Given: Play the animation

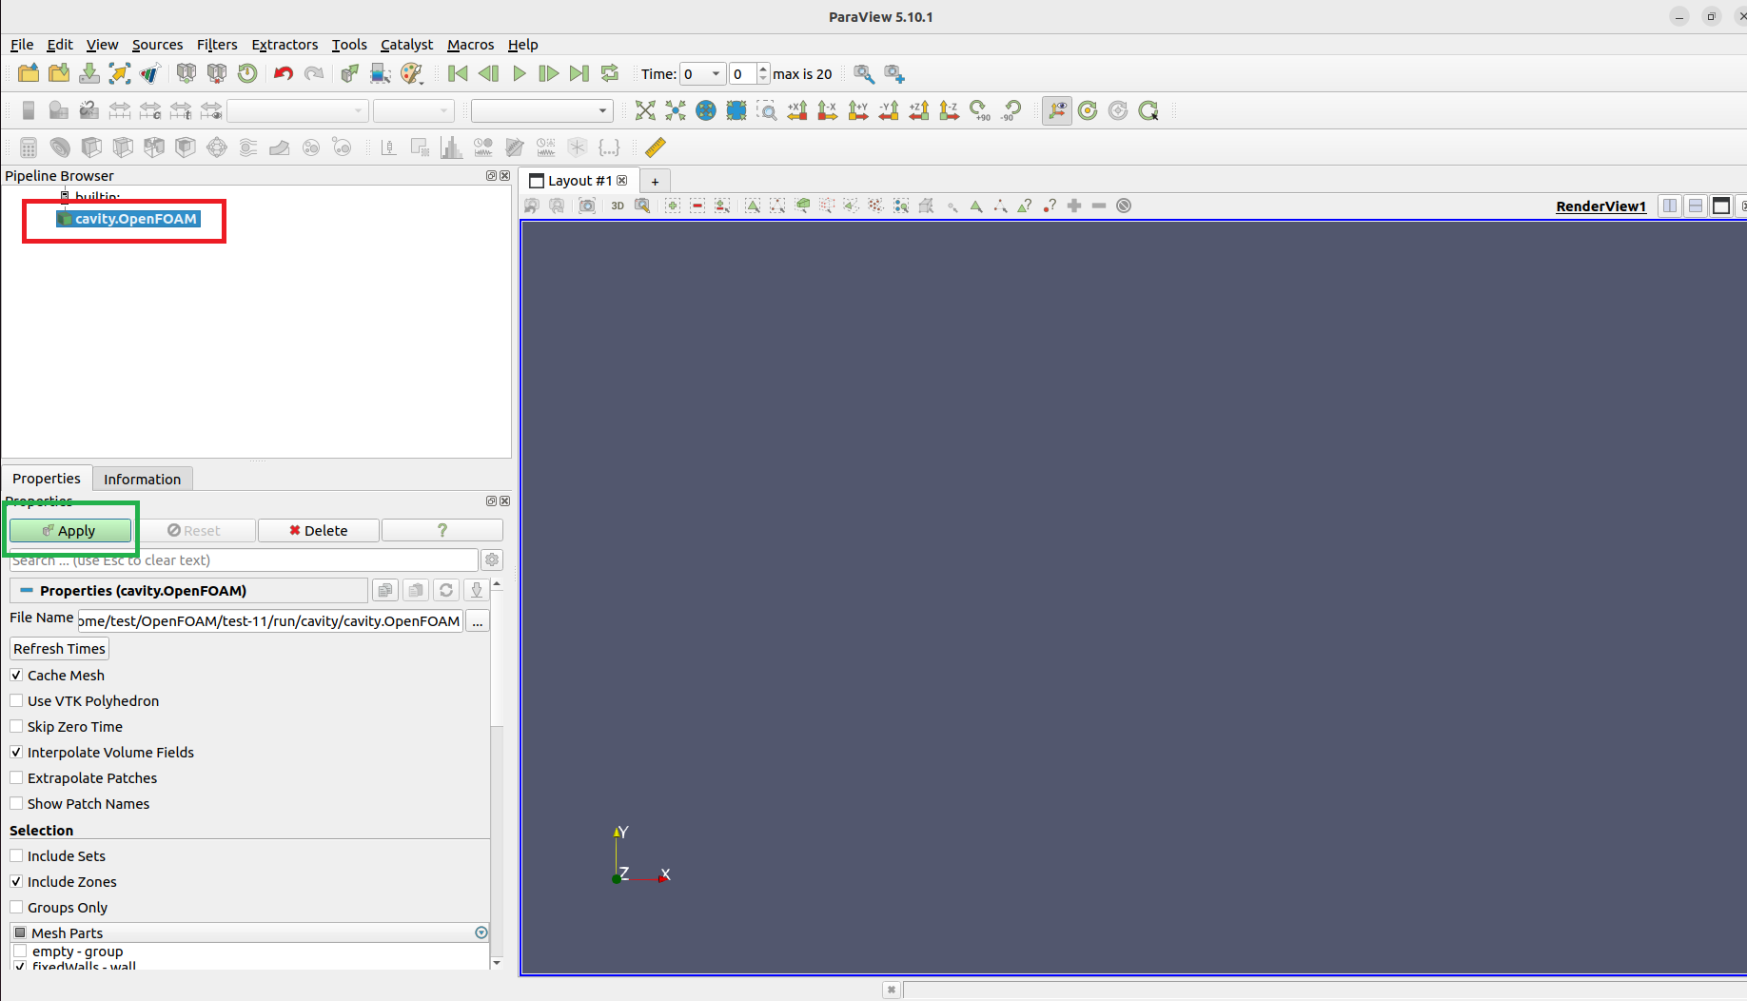Looking at the screenshot, I should tap(520, 73).
